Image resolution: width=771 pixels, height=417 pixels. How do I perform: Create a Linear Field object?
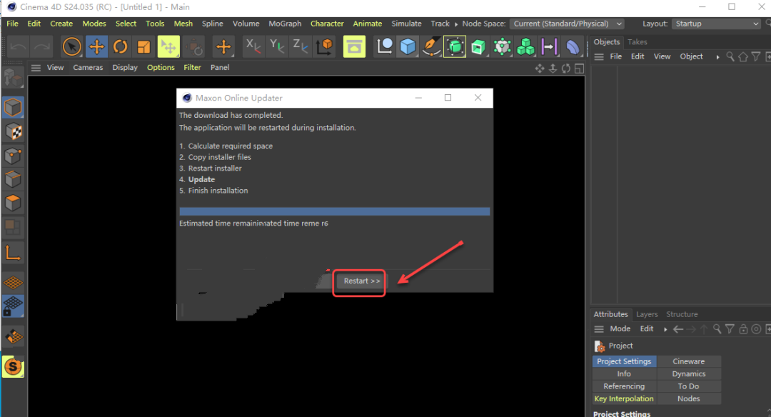549,47
